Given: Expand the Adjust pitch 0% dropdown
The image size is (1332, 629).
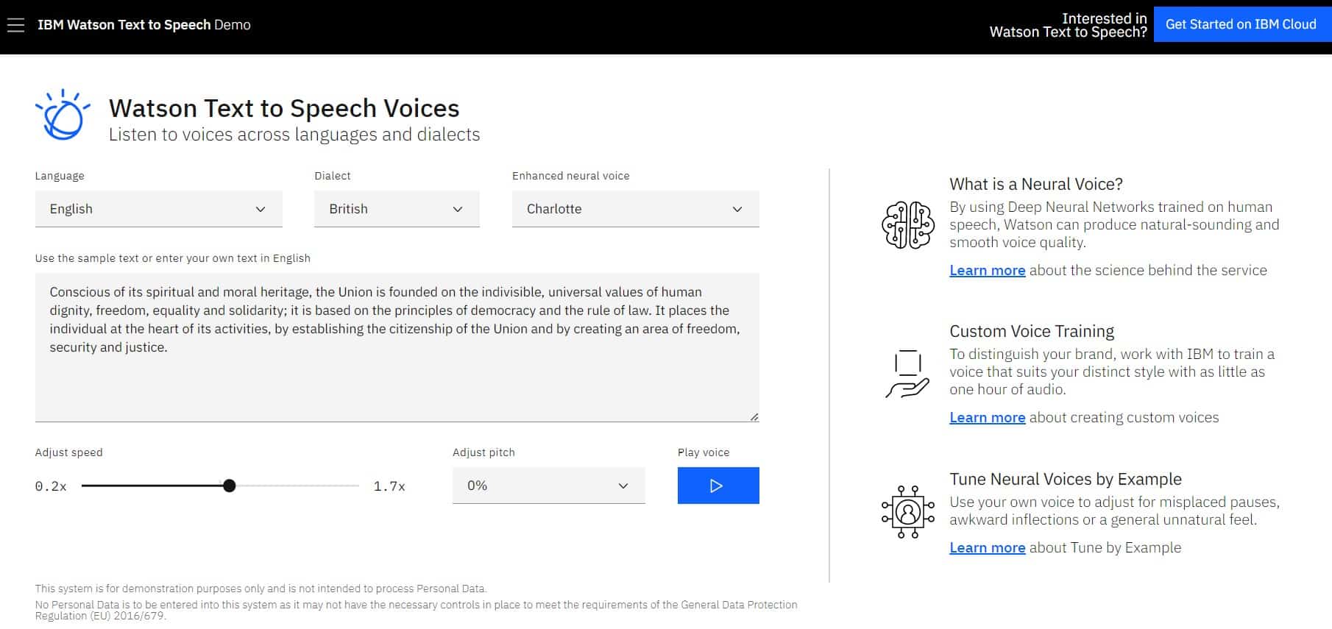Looking at the screenshot, I should tap(548, 486).
